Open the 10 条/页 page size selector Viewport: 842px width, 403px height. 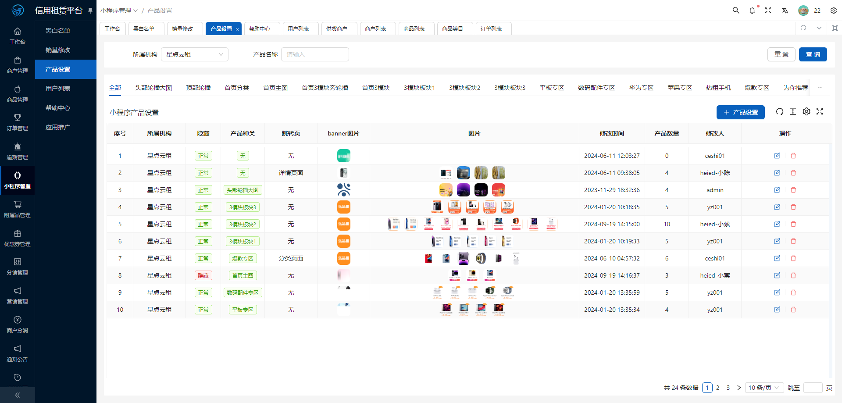(x=764, y=388)
